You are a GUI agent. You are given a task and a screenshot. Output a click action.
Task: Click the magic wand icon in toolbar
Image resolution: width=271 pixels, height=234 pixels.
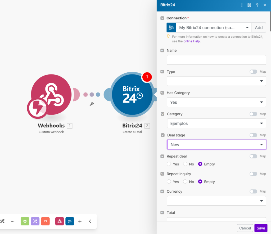[x=3, y=221]
